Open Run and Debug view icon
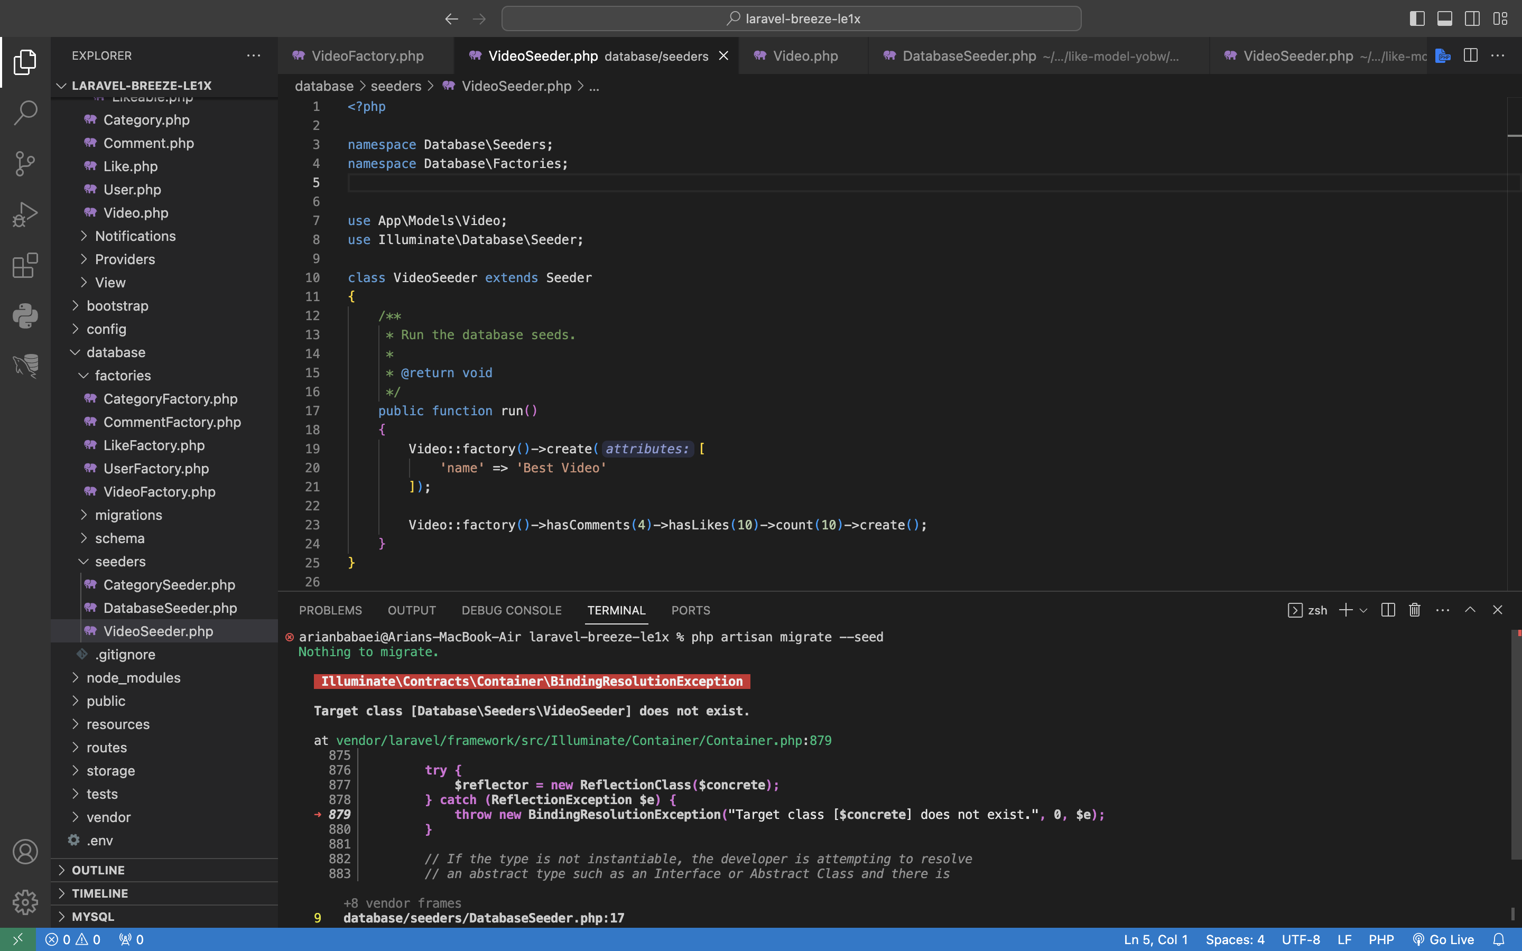This screenshot has height=951, width=1522. pos(25,215)
